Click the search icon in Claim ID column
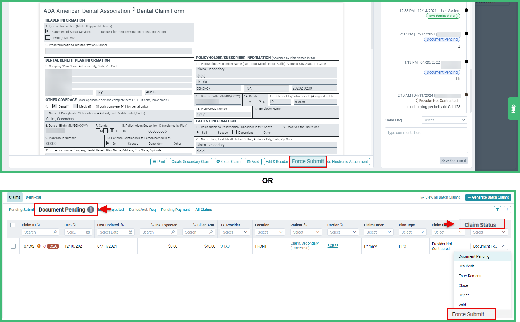 (x=55, y=232)
